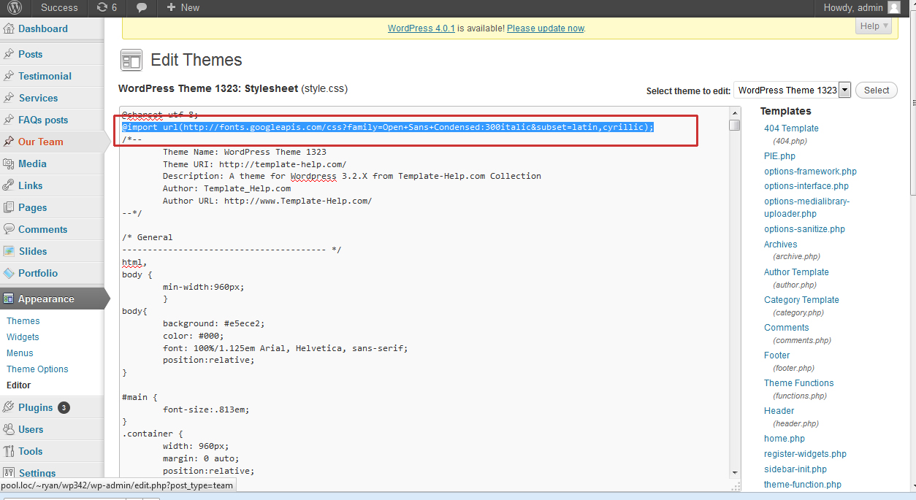Click the Testimonial pin icon
Image resolution: width=916 pixels, height=500 pixels.
pos(9,76)
